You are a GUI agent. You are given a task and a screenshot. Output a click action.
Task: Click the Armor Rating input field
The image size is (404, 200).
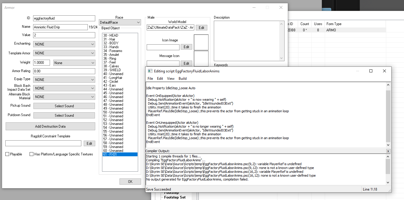64,71
